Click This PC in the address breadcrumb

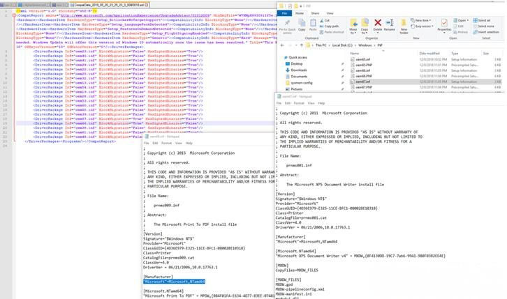coord(321,45)
